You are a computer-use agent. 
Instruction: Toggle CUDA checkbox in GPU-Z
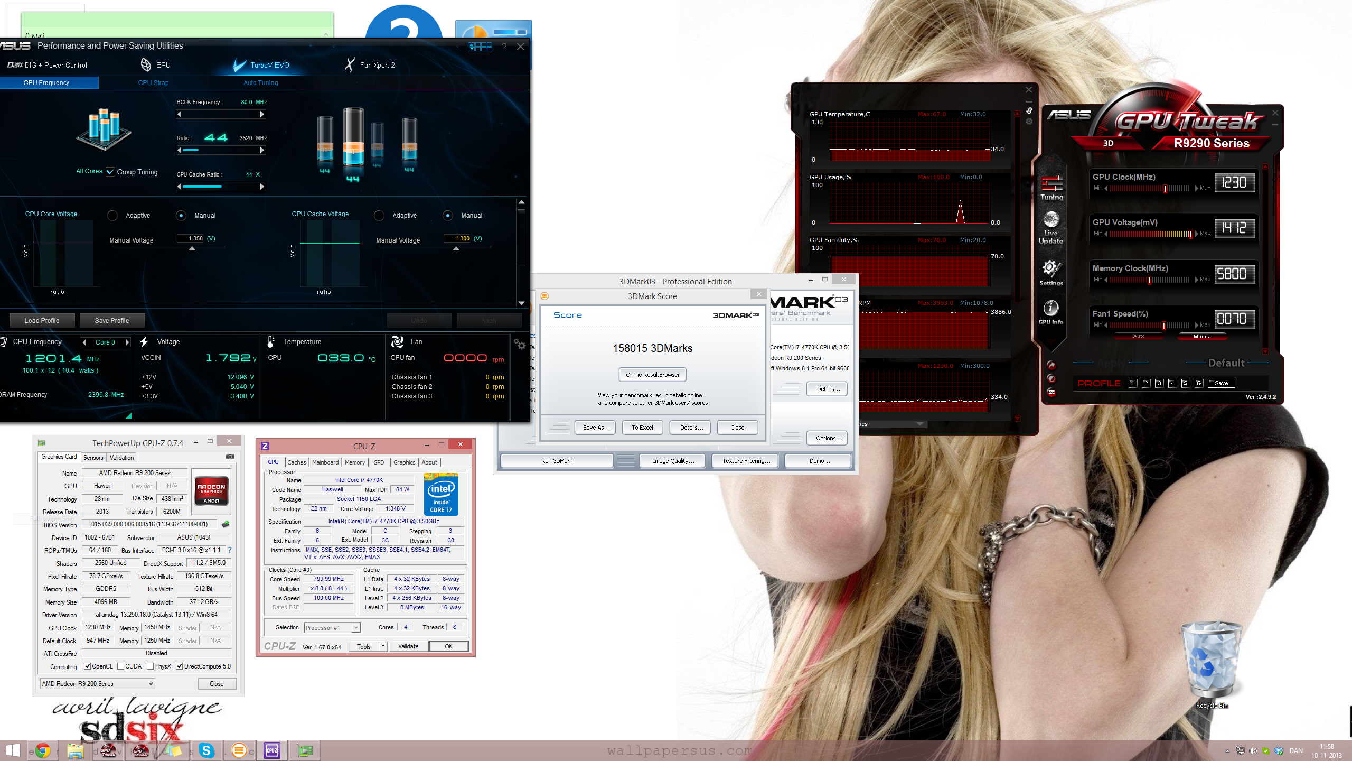[121, 666]
